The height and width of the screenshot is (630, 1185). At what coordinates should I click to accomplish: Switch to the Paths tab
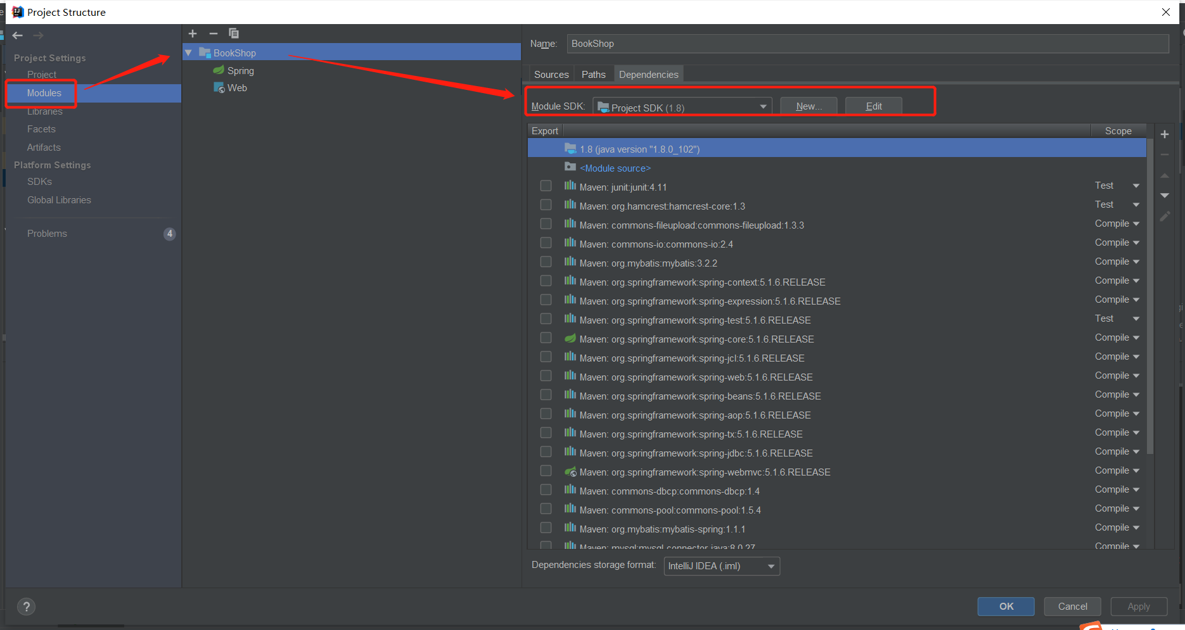tap(594, 75)
